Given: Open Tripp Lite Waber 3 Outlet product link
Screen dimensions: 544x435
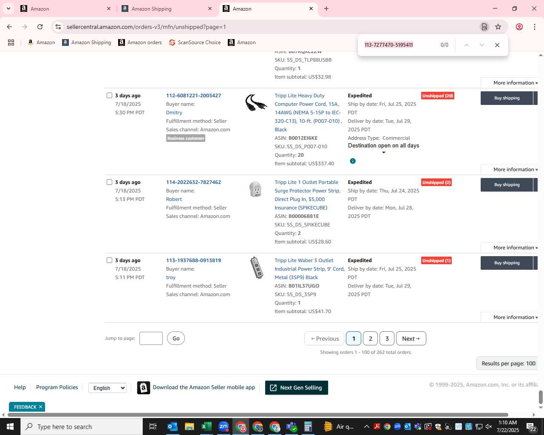Looking at the screenshot, I should coord(309,269).
